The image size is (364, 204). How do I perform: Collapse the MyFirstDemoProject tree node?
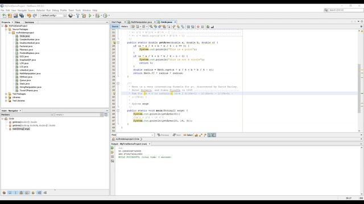click(2, 26)
